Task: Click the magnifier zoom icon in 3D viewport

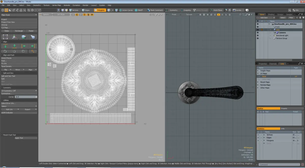Action: coord(243,14)
